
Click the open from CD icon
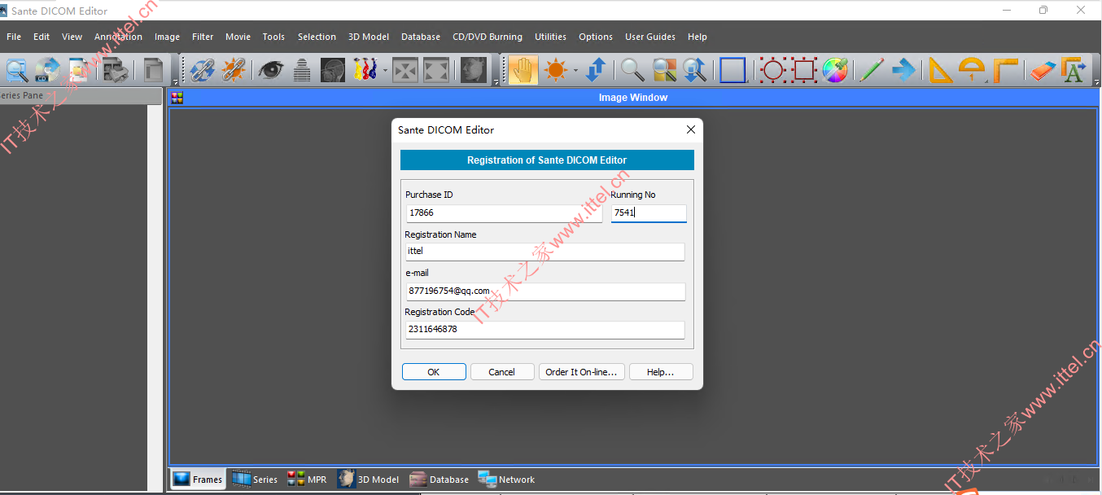tap(47, 70)
